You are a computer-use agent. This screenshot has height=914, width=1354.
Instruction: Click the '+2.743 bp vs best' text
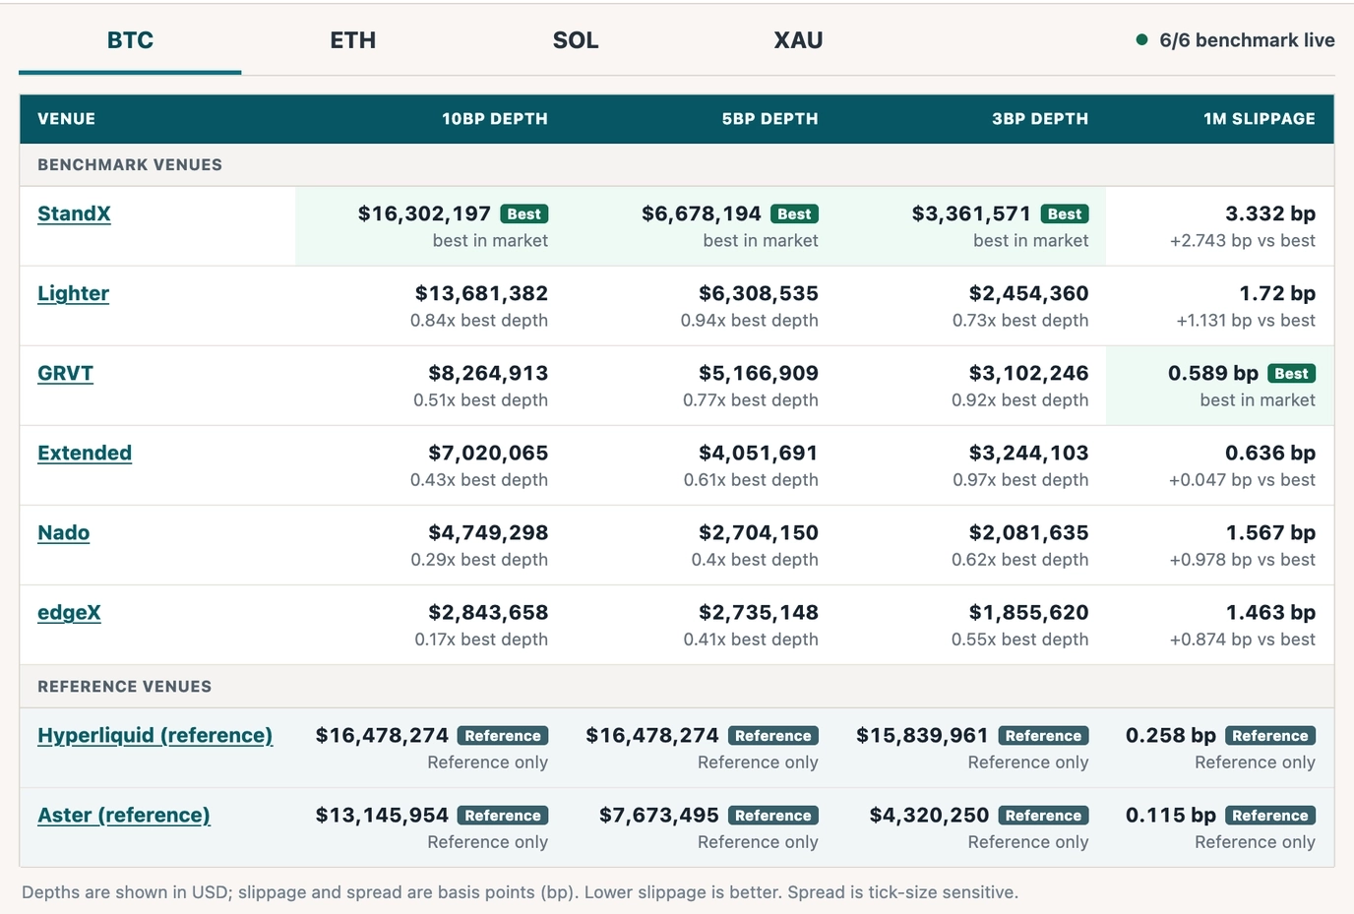pyautogui.click(x=1243, y=241)
